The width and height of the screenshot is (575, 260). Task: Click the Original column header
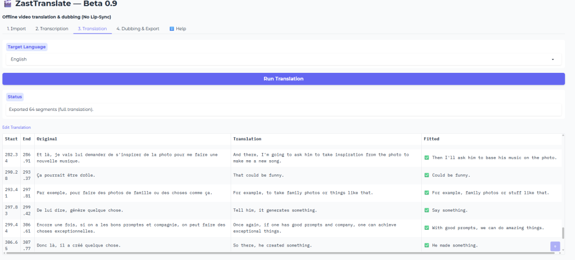47,139
